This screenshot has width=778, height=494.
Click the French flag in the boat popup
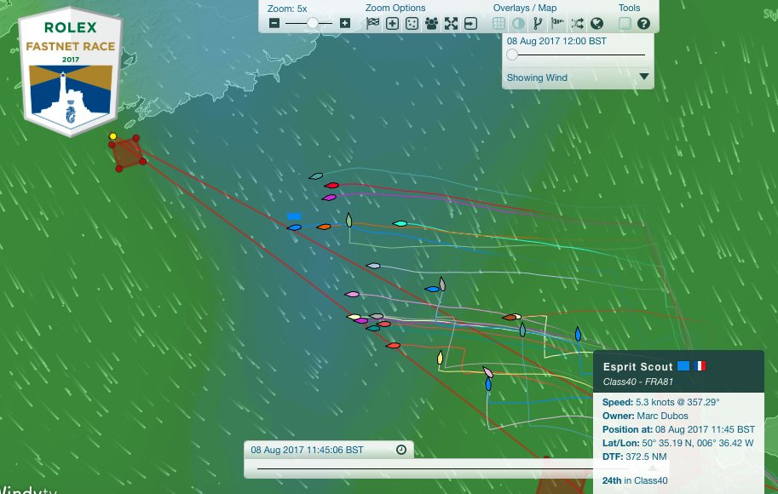point(700,366)
